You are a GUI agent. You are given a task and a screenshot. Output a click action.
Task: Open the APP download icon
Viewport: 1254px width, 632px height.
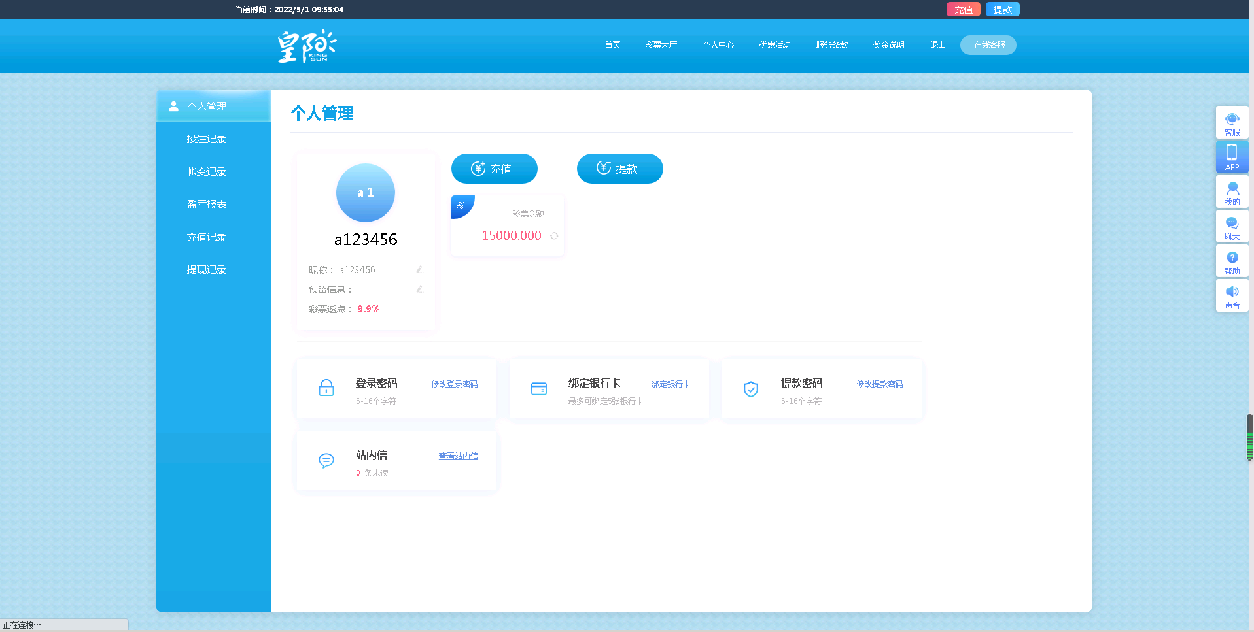(x=1232, y=157)
